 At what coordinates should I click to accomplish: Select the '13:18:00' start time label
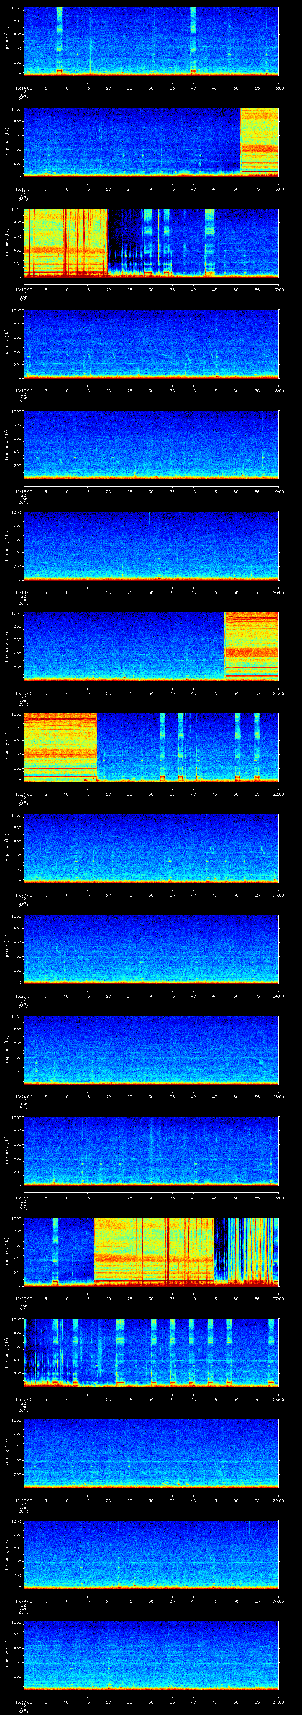(23, 491)
